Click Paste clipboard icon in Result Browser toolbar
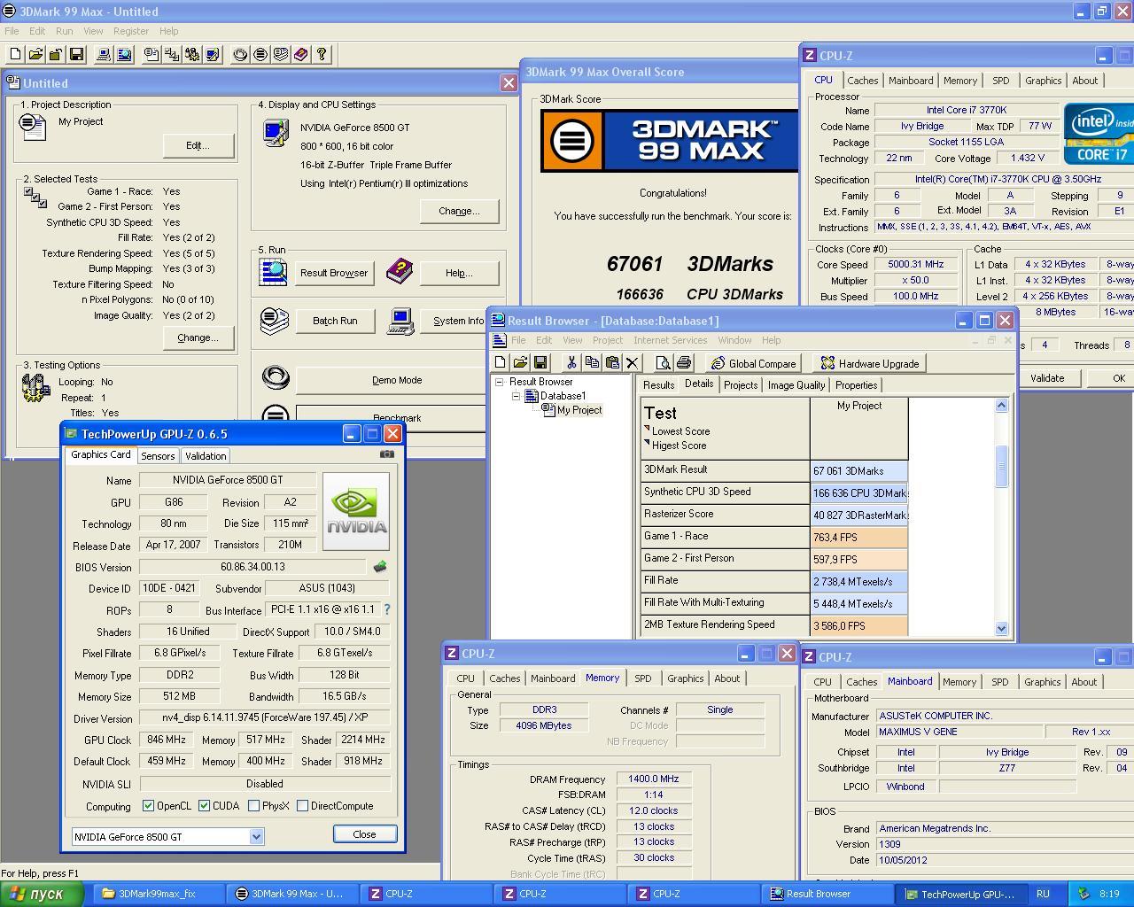Image resolution: width=1134 pixels, height=907 pixels. click(x=612, y=363)
